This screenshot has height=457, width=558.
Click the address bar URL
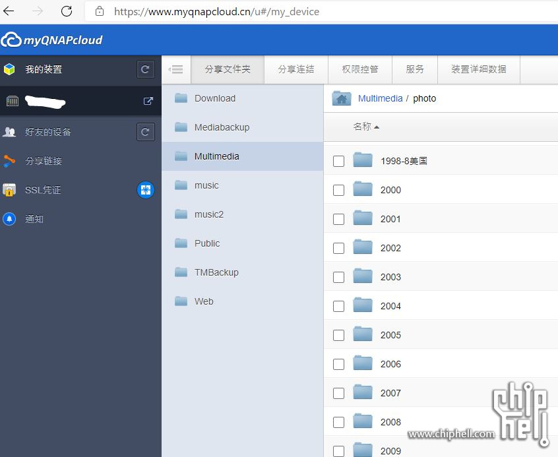click(x=216, y=12)
